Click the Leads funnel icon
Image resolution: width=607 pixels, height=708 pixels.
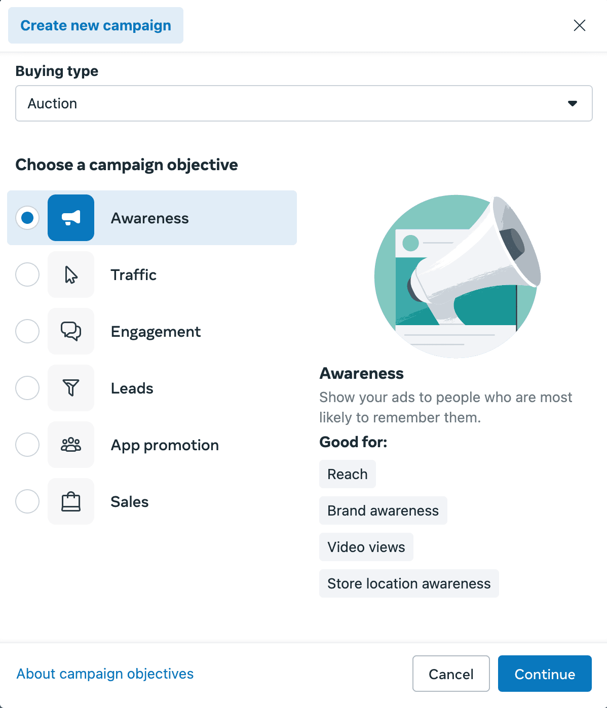(x=71, y=388)
